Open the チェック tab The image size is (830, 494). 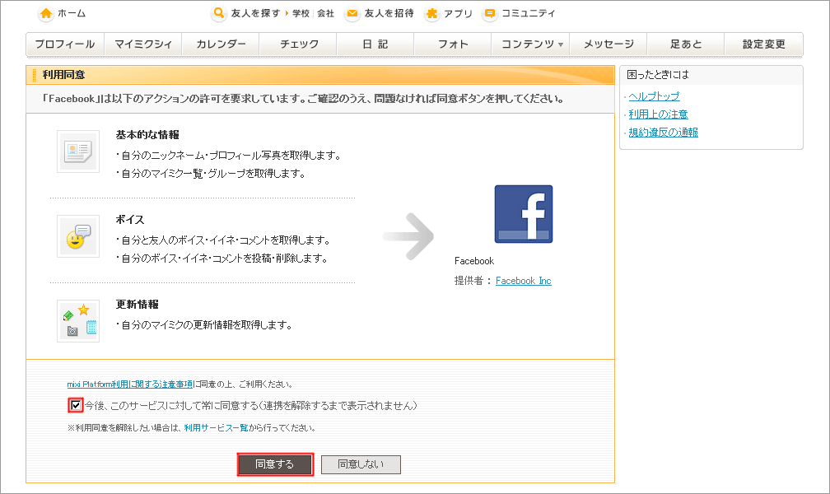point(299,44)
